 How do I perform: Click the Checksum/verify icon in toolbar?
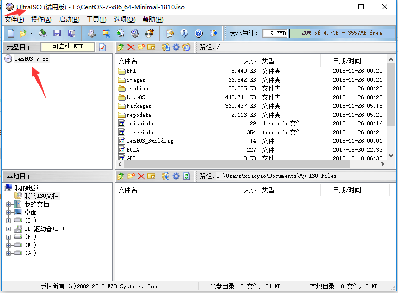coord(170,33)
